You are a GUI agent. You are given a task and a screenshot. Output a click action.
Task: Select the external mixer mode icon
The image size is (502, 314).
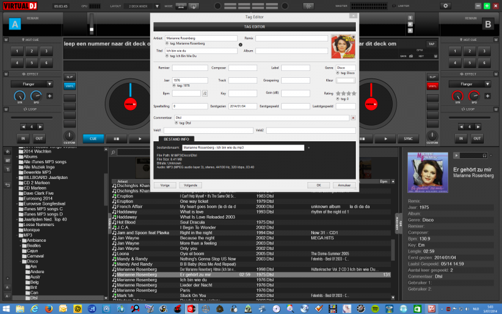pos(194,6)
